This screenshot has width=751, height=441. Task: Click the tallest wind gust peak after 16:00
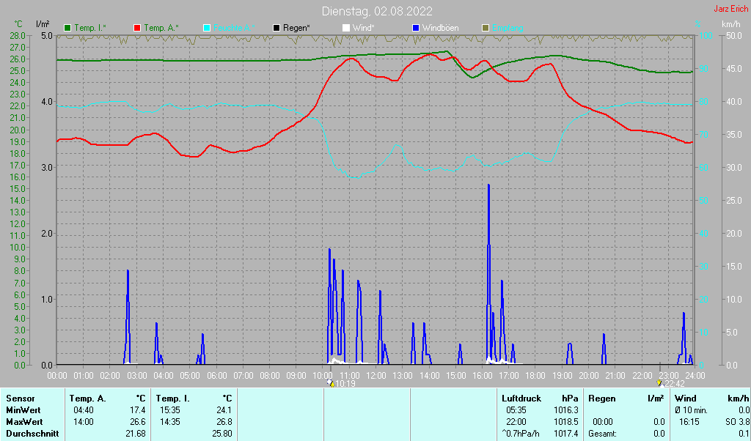coord(488,188)
